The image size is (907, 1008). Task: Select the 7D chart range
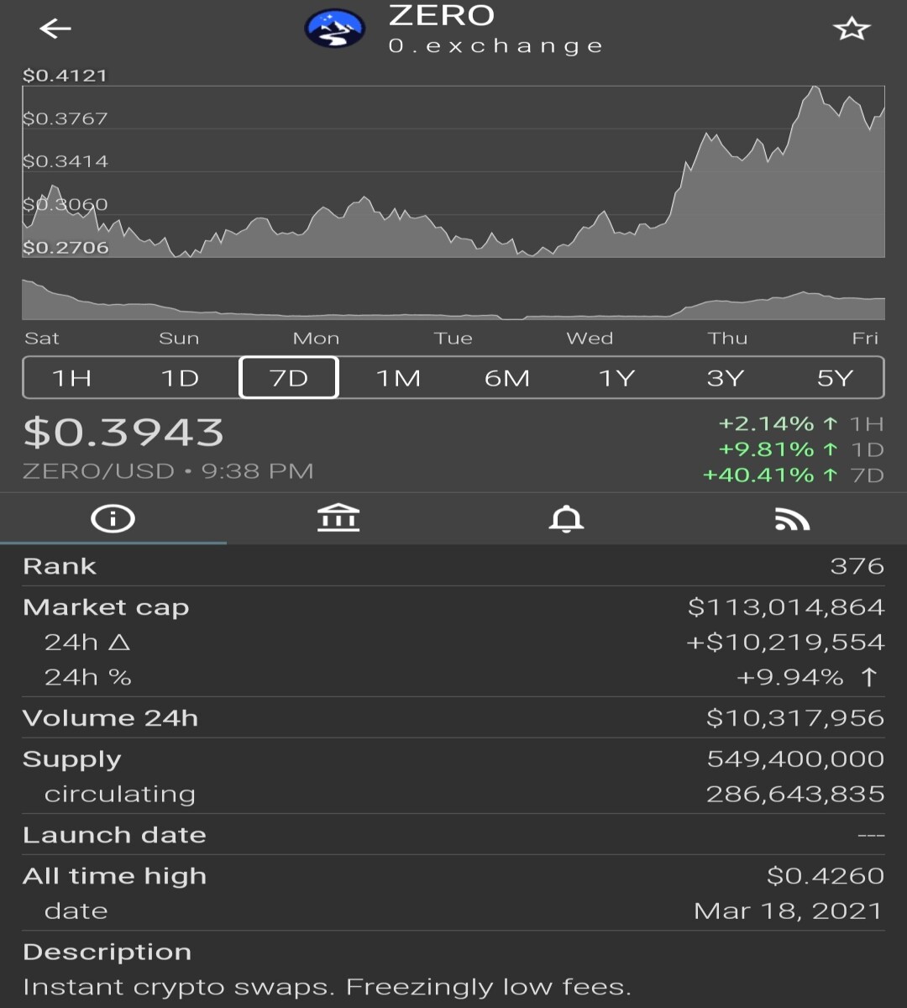289,378
